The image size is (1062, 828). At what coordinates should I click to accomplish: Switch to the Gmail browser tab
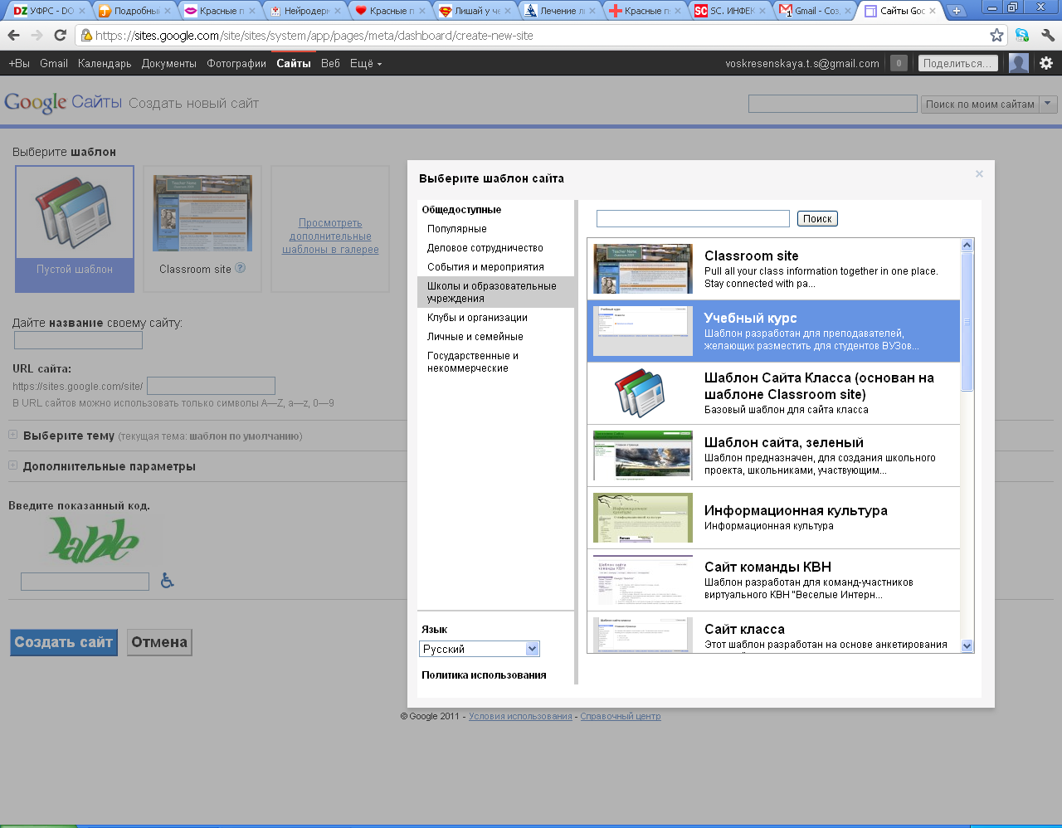tap(816, 11)
